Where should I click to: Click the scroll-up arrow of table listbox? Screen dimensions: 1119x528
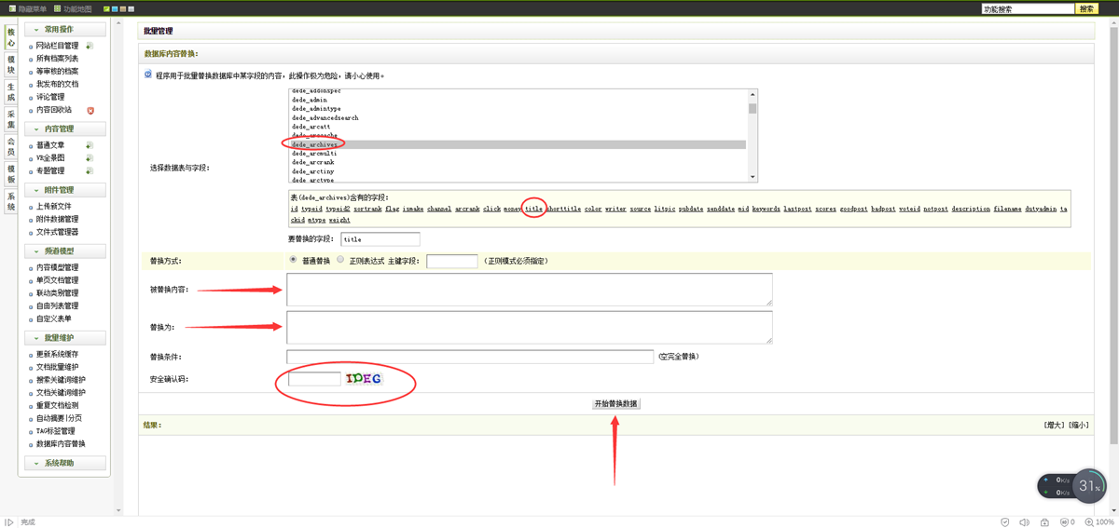753,94
